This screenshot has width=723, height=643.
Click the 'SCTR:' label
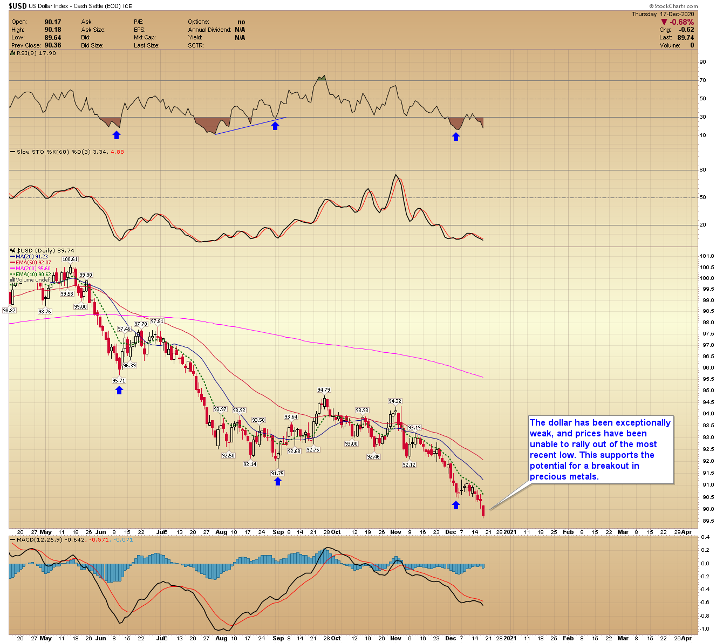pyautogui.click(x=196, y=45)
